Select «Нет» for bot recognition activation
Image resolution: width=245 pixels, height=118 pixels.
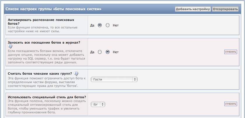pyautogui.click(x=108, y=25)
